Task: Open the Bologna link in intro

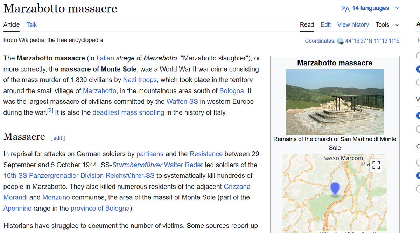Action: point(232,90)
